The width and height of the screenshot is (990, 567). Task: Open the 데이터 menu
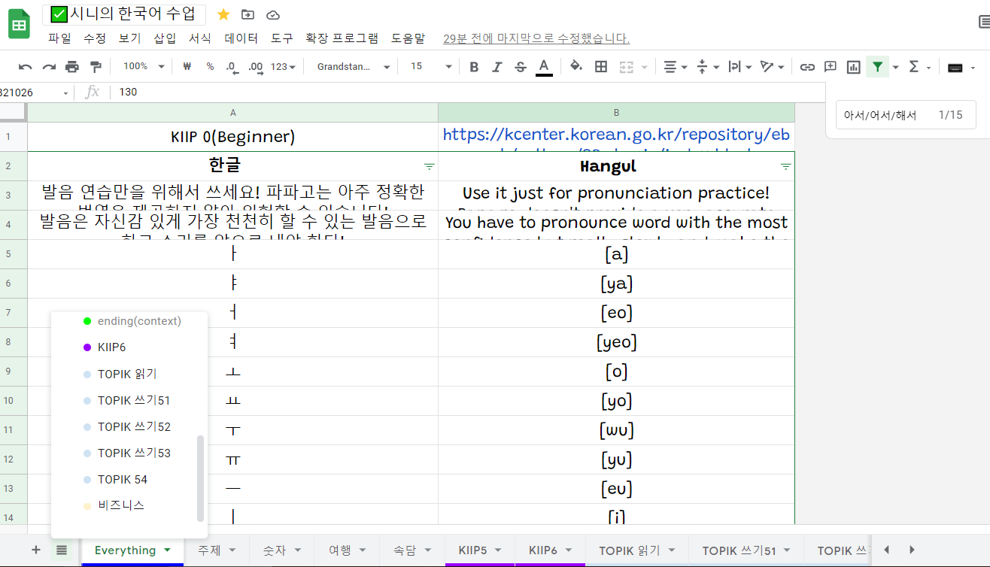click(x=240, y=38)
